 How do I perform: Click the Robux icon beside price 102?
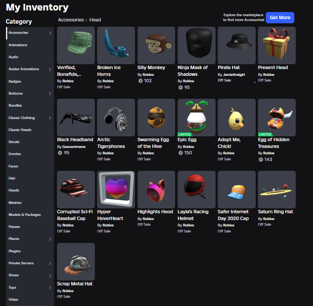[141, 81]
